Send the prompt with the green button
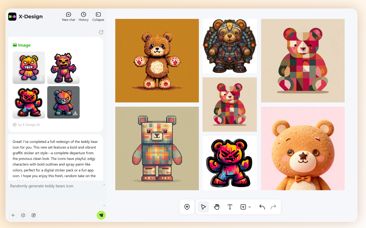The image size is (366, 228). [101, 215]
